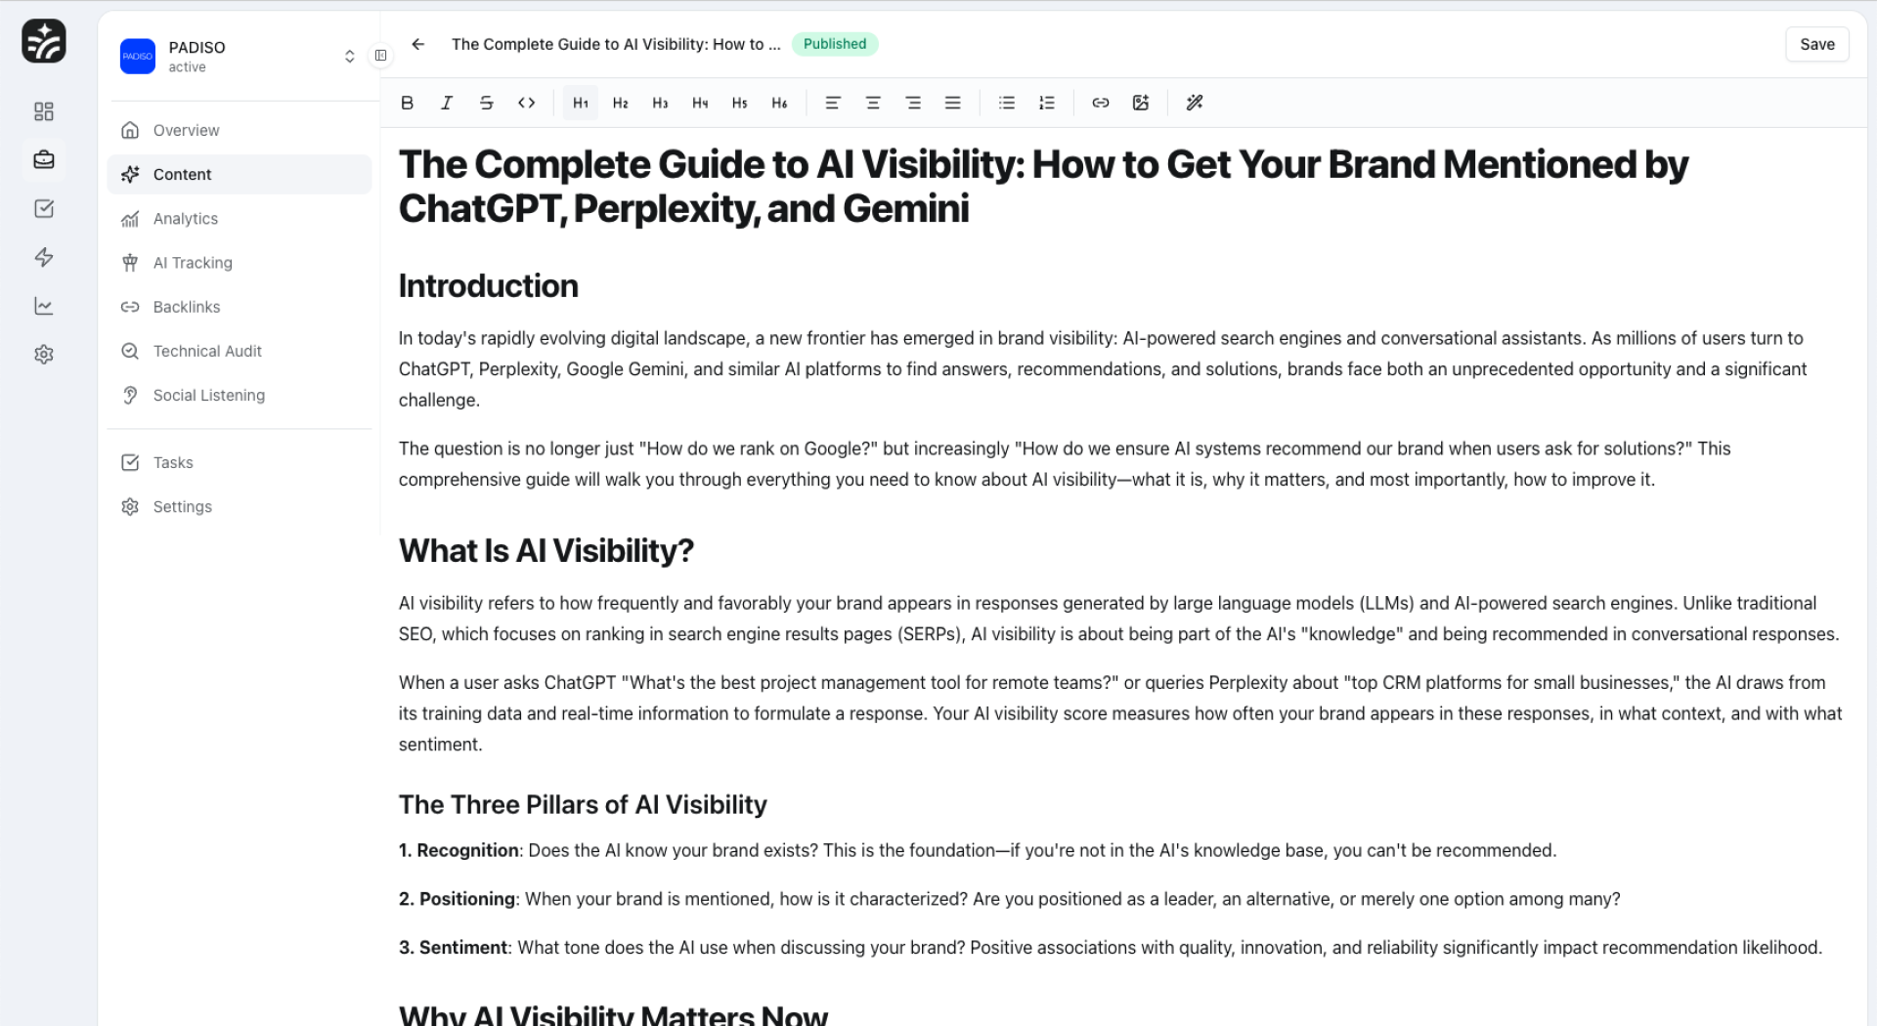Create a numbered list
Screen dimensions: 1877x1026
coord(1046,103)
